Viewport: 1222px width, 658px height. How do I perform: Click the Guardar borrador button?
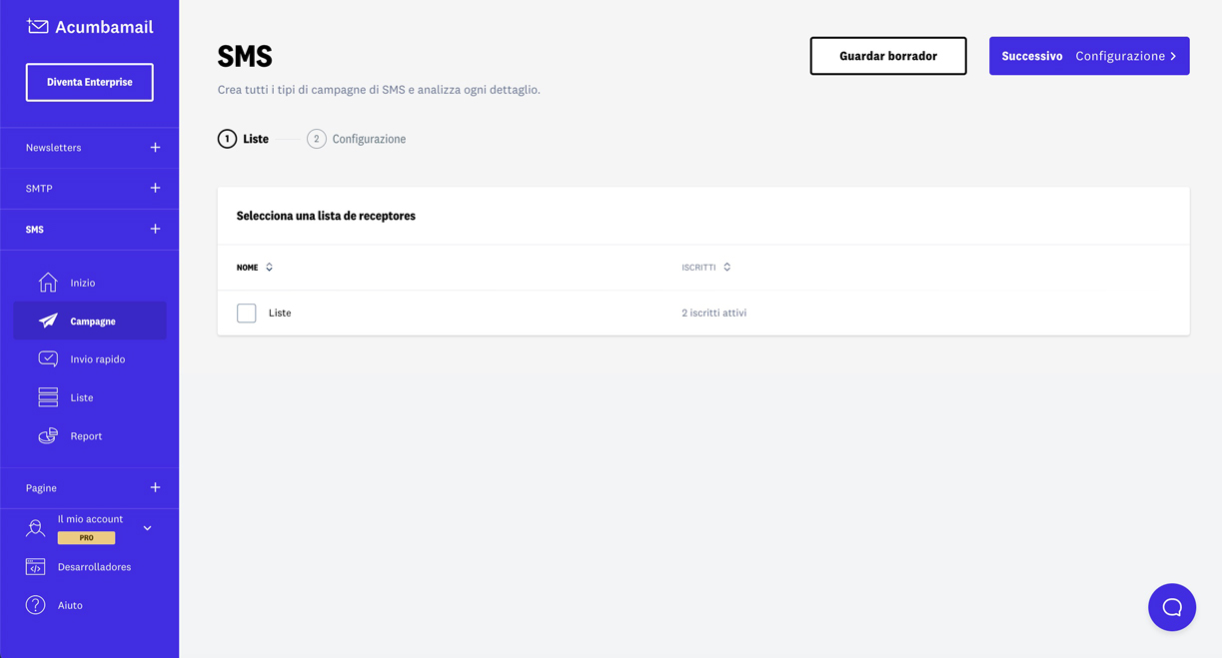[887, 56]
